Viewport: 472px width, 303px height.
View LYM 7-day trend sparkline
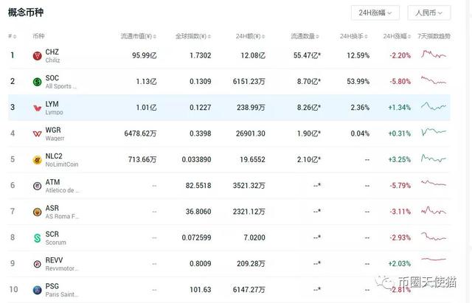click(x=434, y=106)
